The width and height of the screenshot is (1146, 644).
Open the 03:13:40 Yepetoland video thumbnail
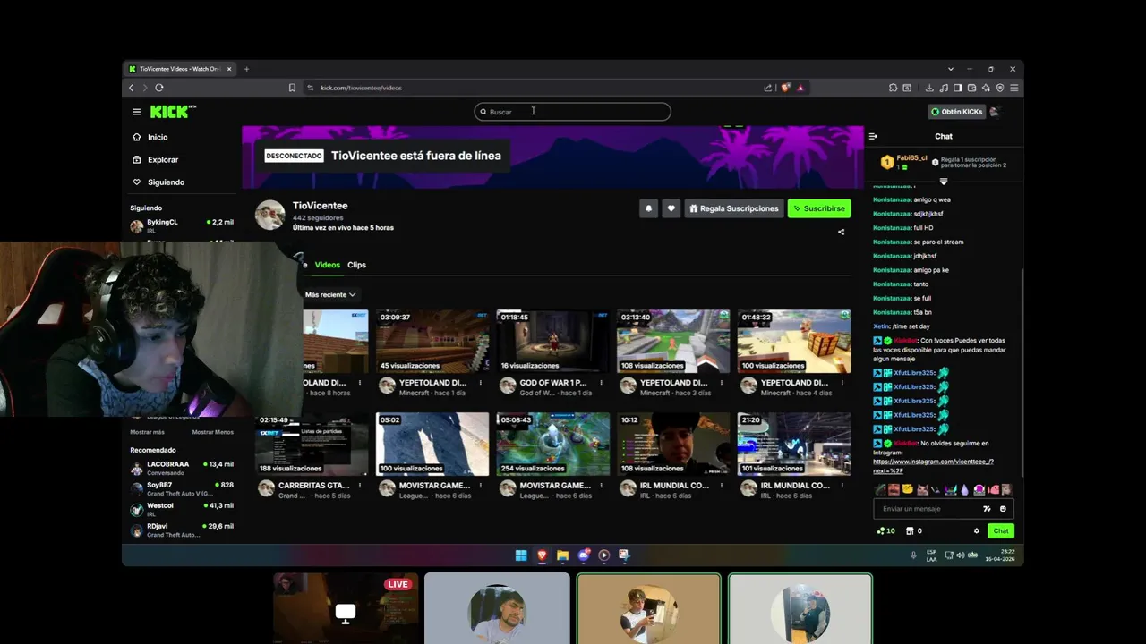pyautogui.click(x=673, y=342)
